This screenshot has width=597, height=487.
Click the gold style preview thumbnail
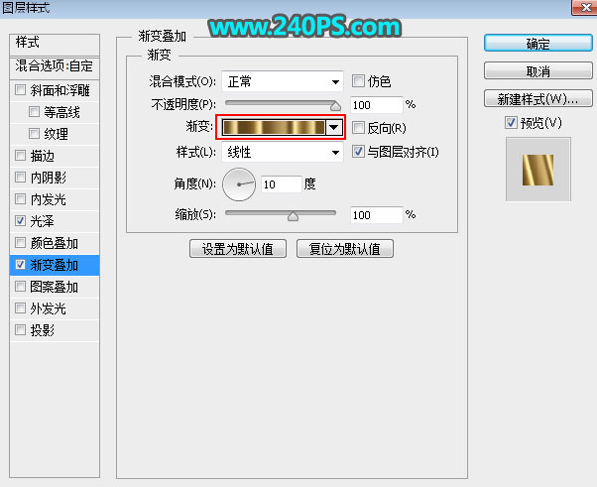coord(537,170)
